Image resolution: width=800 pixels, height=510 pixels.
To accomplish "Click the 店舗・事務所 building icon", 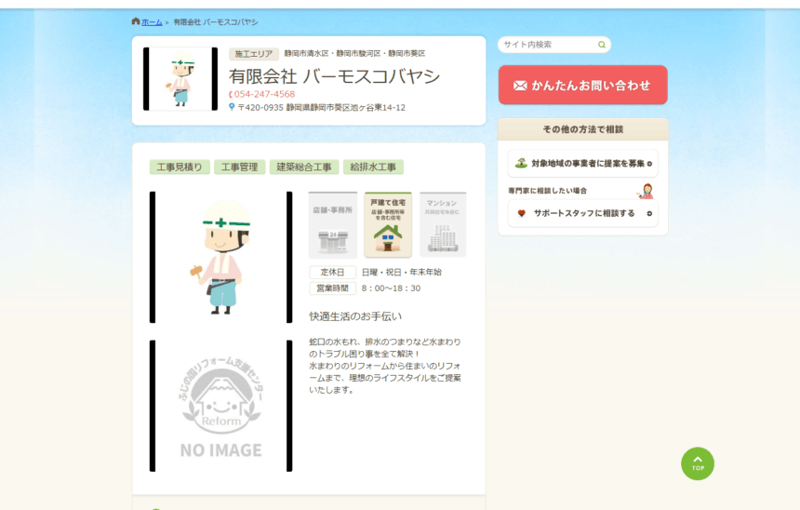I will (332, 225).
